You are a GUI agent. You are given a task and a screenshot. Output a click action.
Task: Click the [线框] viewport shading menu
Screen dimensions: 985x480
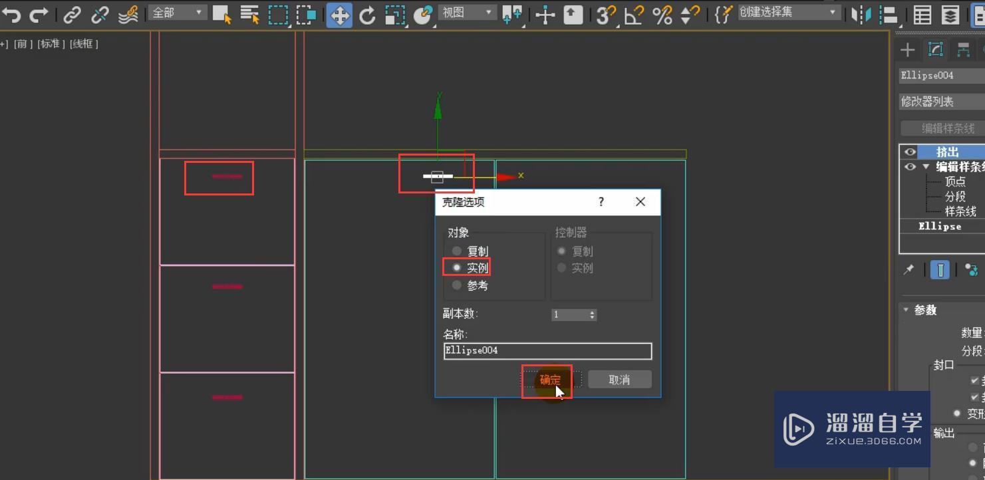click(84, 44)
